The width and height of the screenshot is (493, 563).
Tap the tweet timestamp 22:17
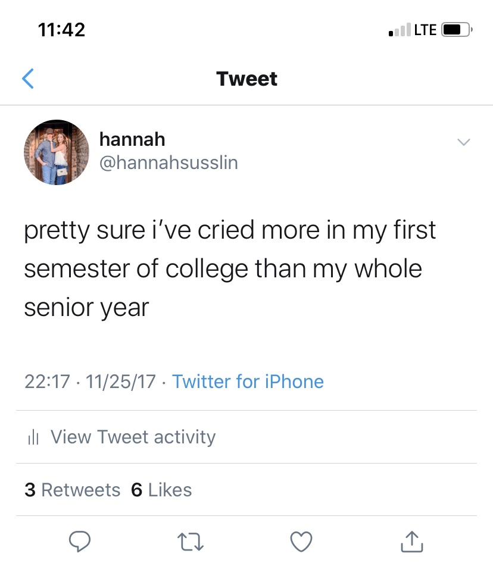(47, 381)
